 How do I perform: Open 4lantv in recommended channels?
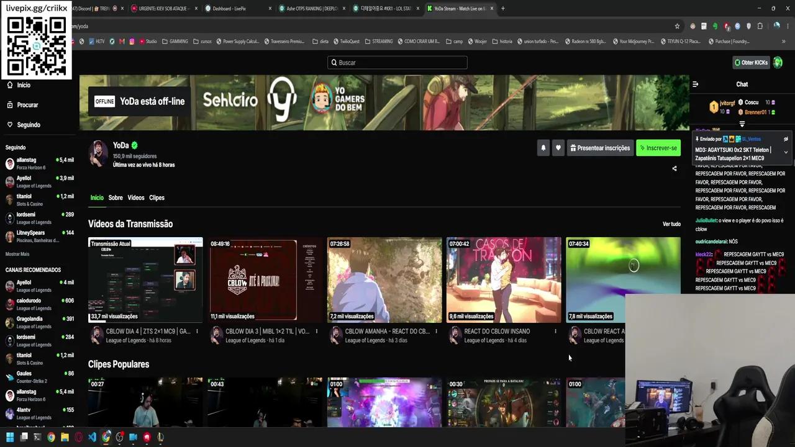tap(39, 413)
